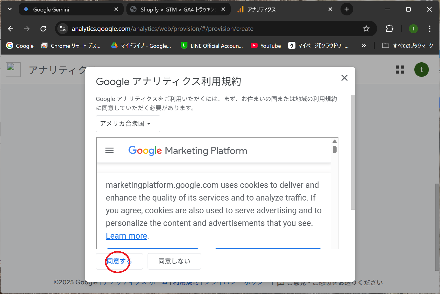Click the terms frame scrollbar thumb
440x294 pixels.
tap(334, 150)
